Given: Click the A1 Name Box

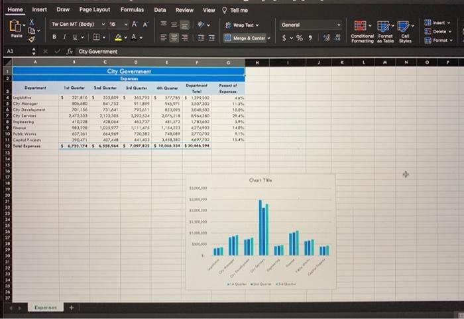Looking at the screenshot, I should point(19,51).
